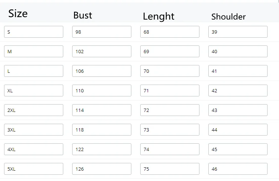Click the bust input containing 126
This screenshot has width=279, height=181.
[102, 169]
